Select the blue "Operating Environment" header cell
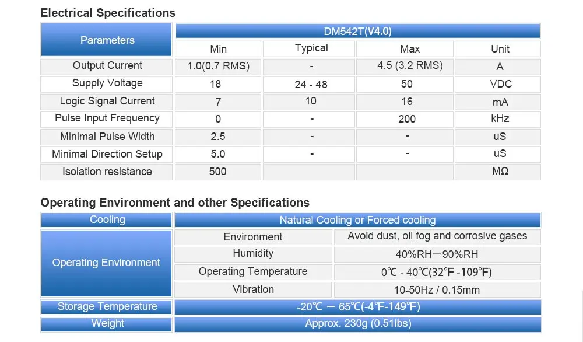Viewport: 583px width, 342px height. [x=107, y=263]
